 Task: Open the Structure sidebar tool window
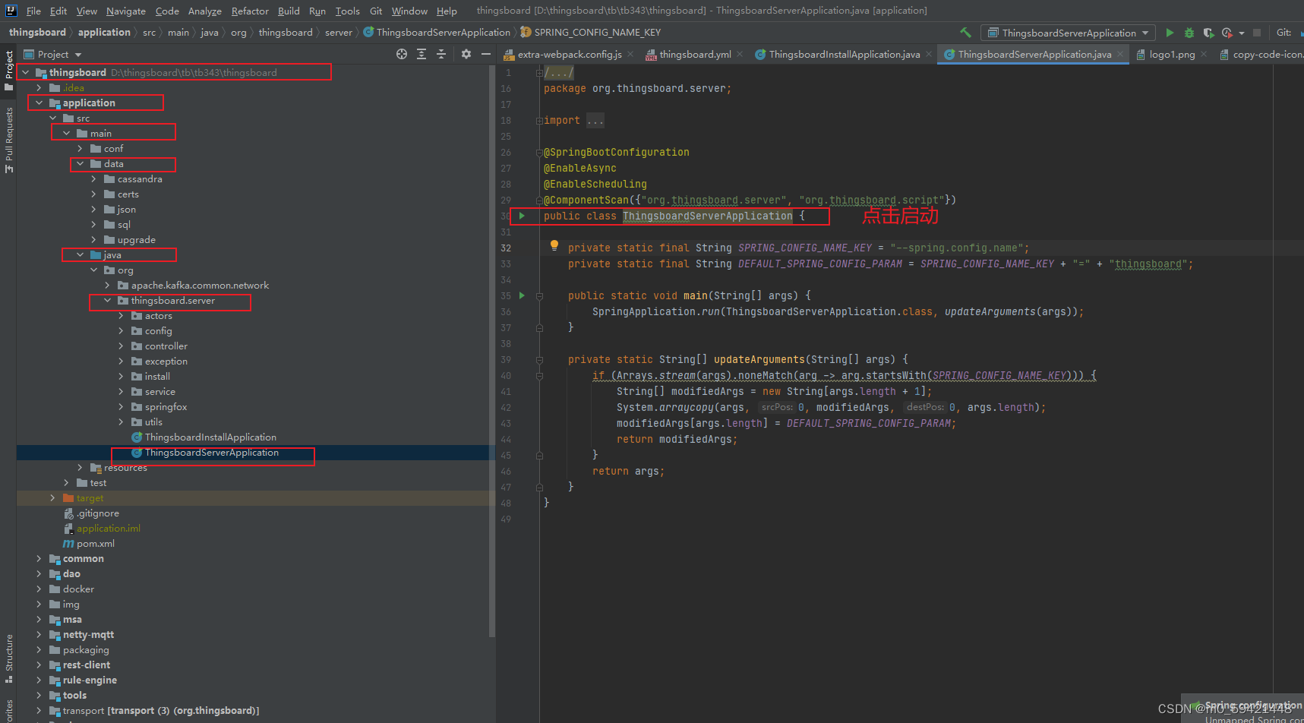coord(8,658)
